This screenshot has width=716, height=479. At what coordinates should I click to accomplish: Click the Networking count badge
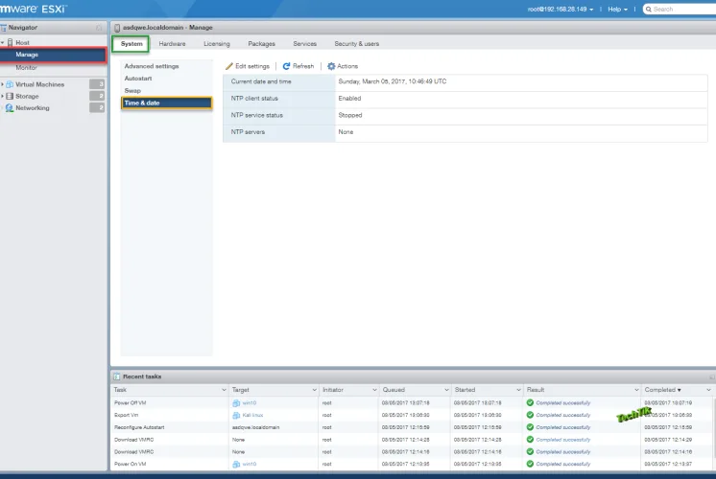click(97, 107)
